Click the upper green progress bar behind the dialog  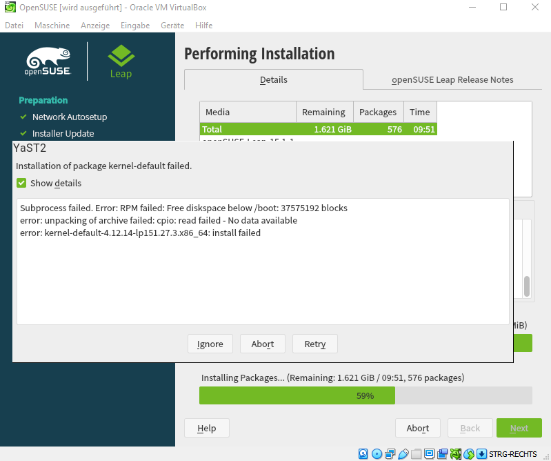(523, 343)
